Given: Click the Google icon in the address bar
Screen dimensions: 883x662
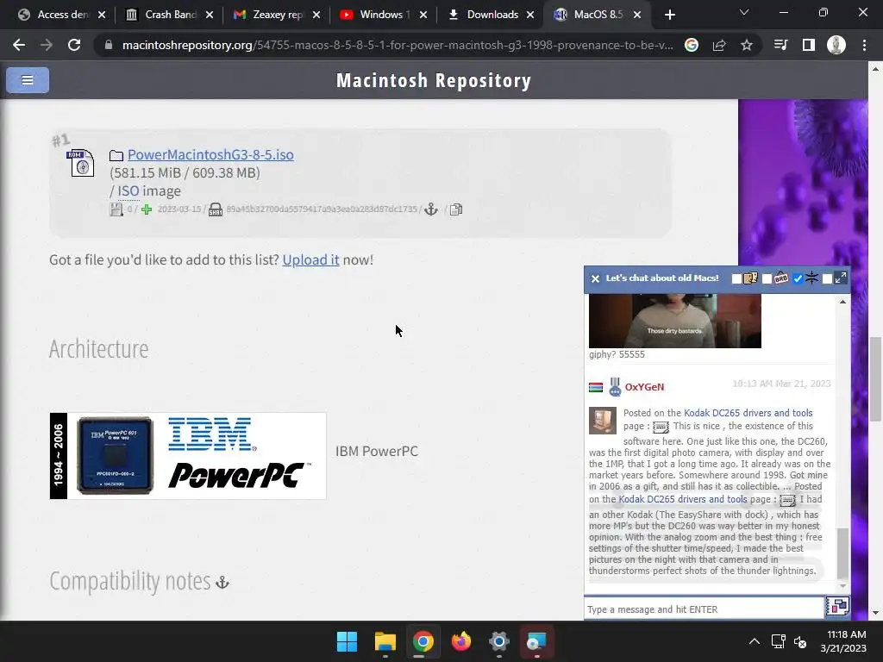Looking at the screenshot, I should pos(691,45).
